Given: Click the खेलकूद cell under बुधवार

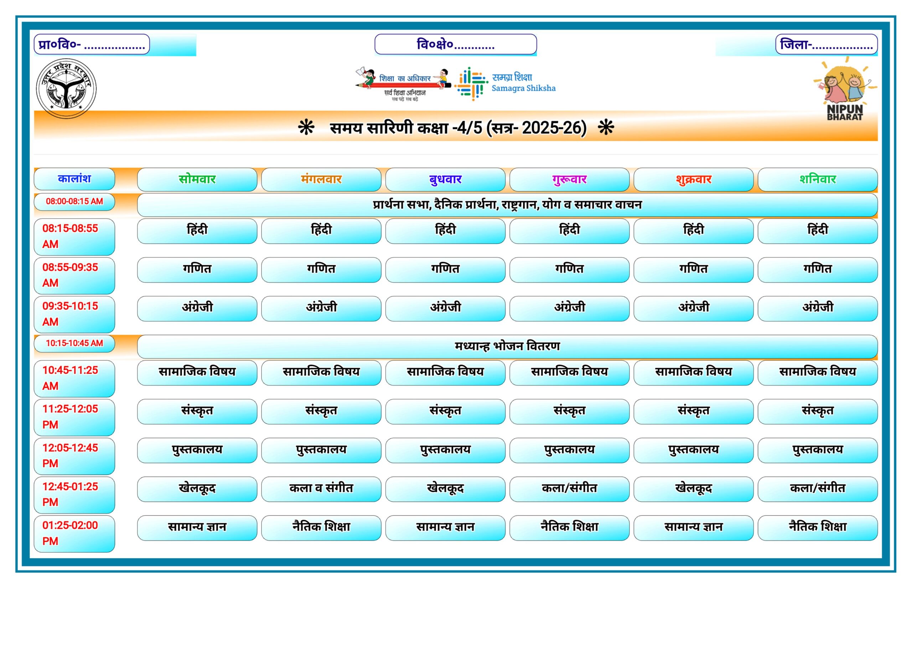Looking at the screenshot, I should click(x=445, y=489).
